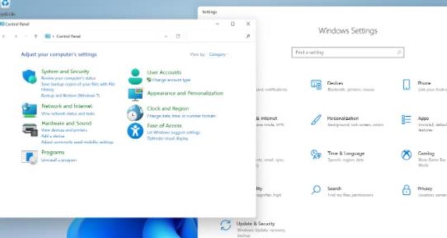Click Change date, time, or number formats
The image size is (447, 238).
181,116
